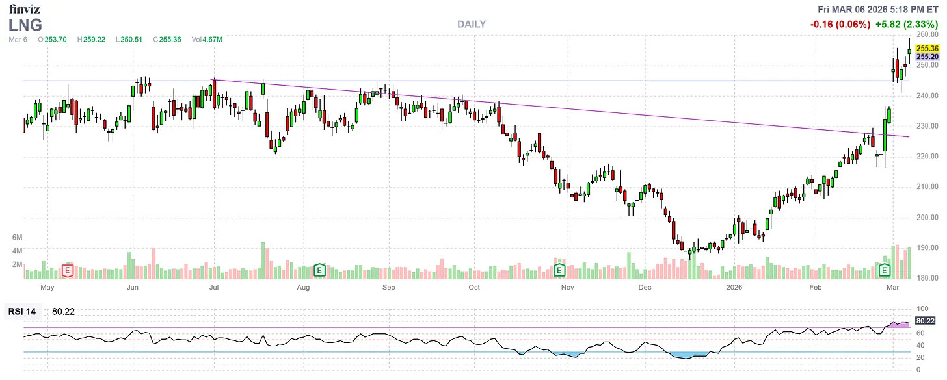
Task: Click the green E earnings badge below August
Action: point(319,268)
